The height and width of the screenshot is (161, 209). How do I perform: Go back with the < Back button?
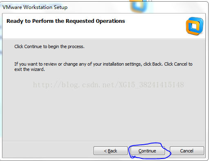[111, 151]
